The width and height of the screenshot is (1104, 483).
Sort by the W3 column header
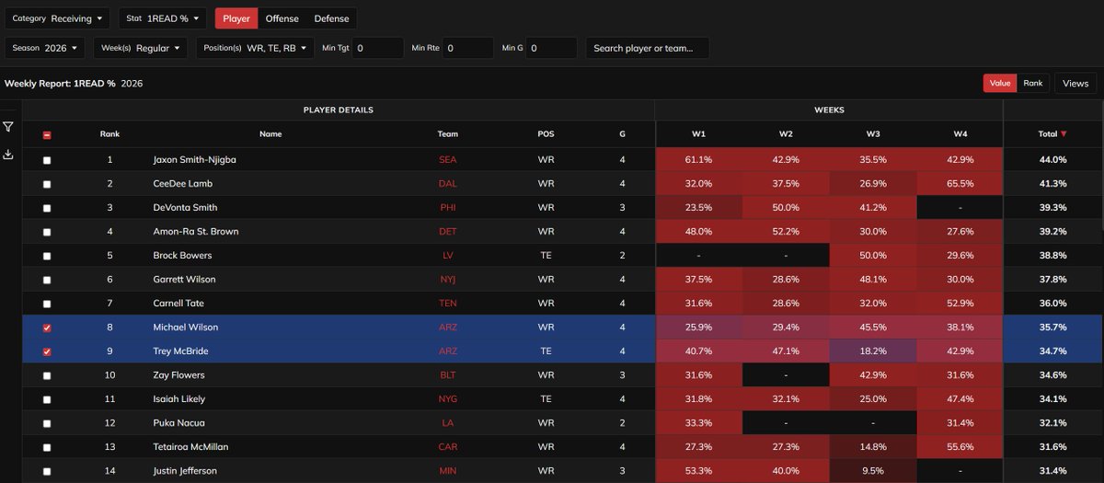873,134
